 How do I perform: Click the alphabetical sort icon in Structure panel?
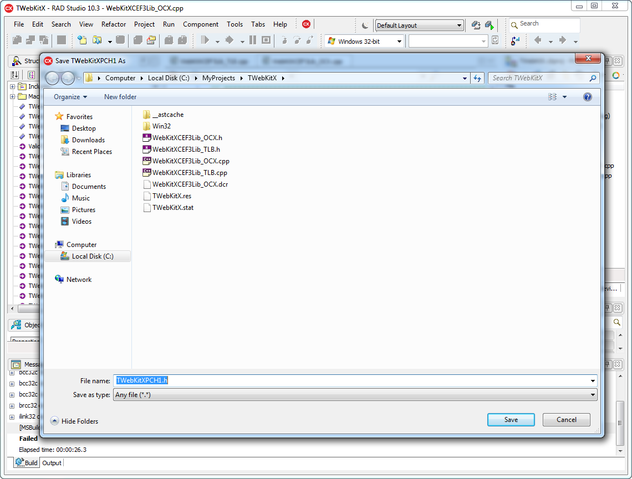15,75
